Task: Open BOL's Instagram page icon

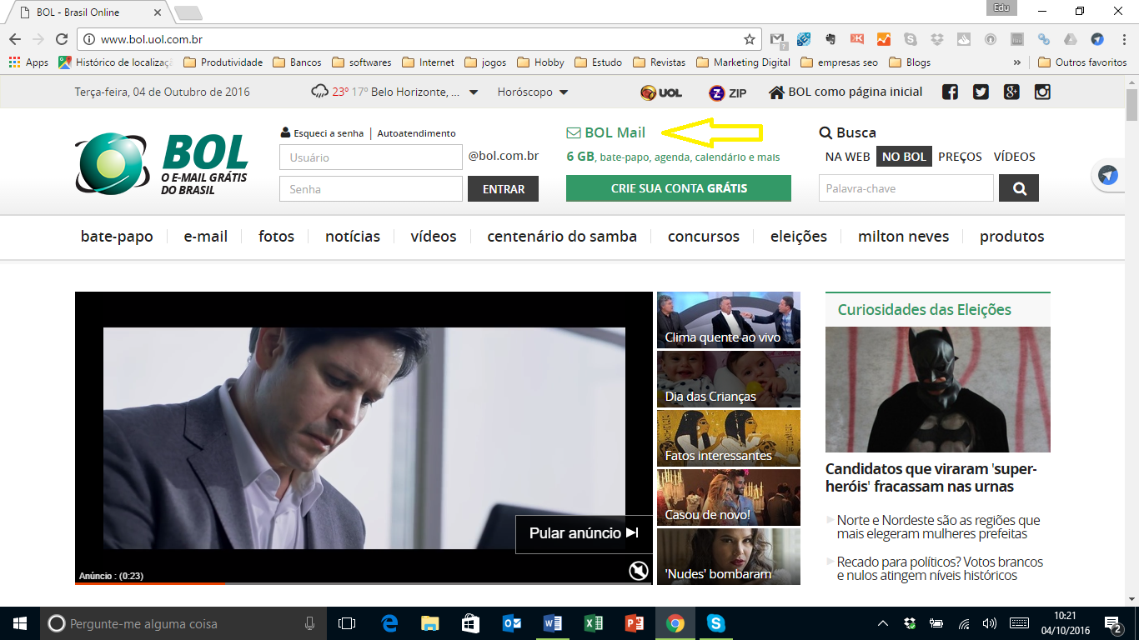Action: tap(1042, 92)
